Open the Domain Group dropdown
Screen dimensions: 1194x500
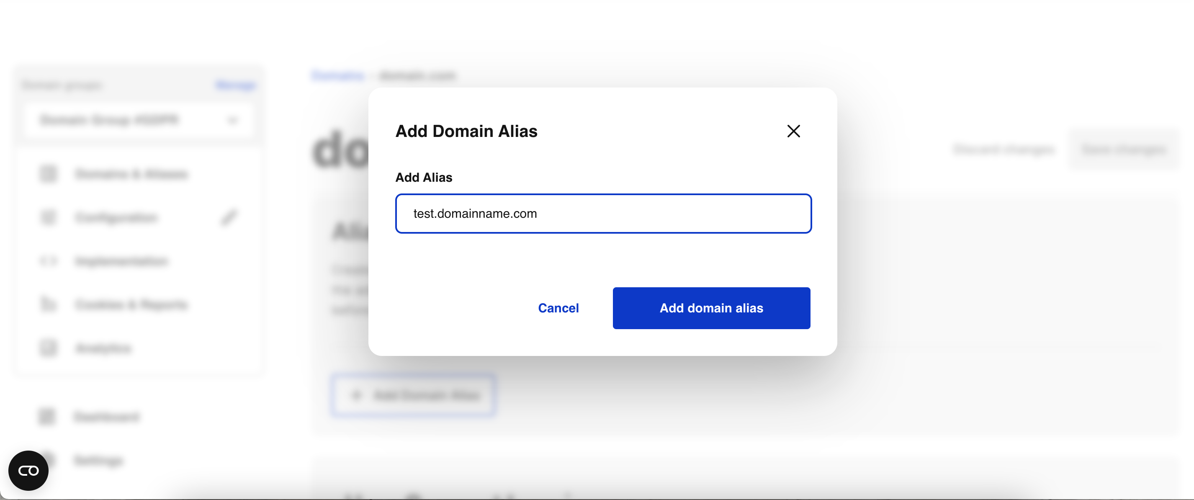(x=139, y=120)
